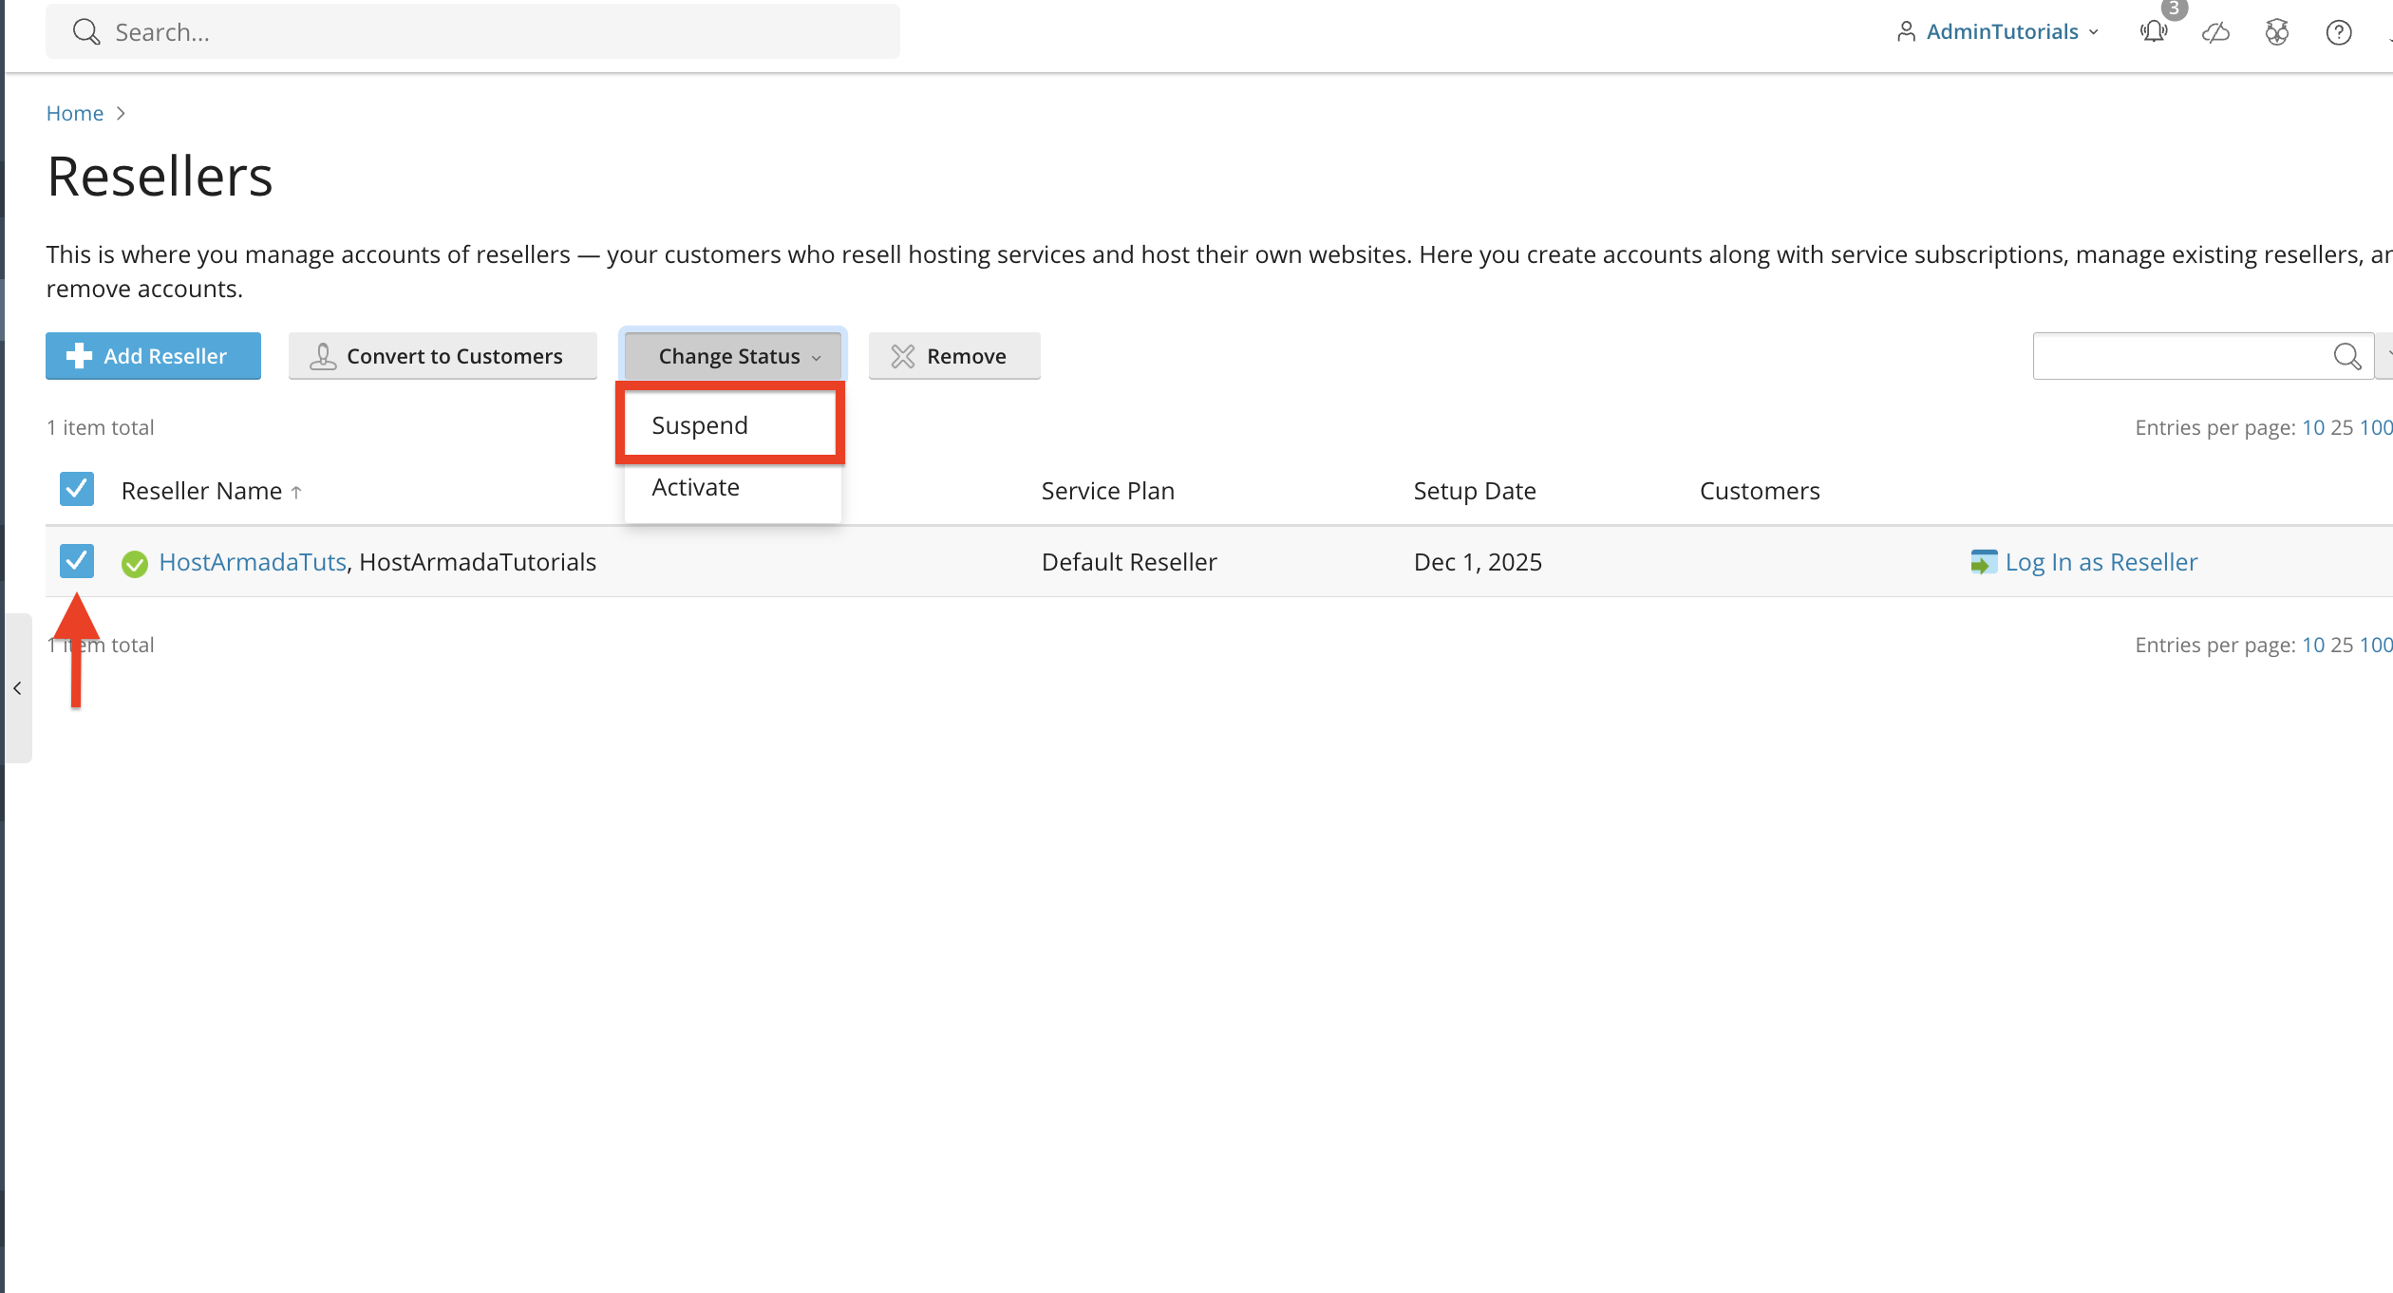The image size is (2393, 1293).
Task: Click the plus icon on Add Reseller
Action: (79, 356)
